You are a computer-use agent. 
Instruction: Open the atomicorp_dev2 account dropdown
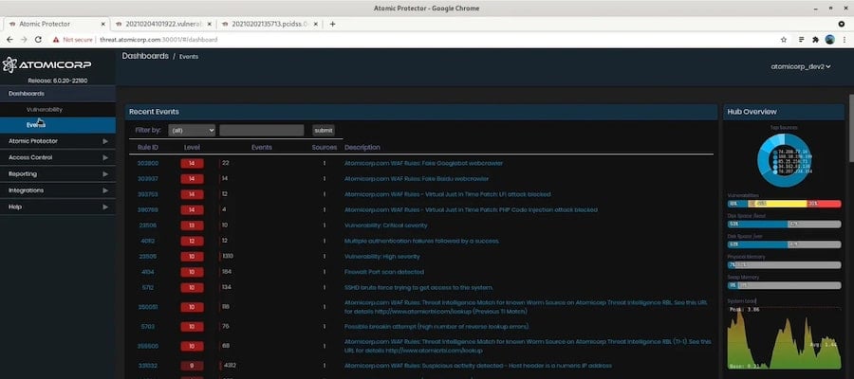tap(801, 66)
